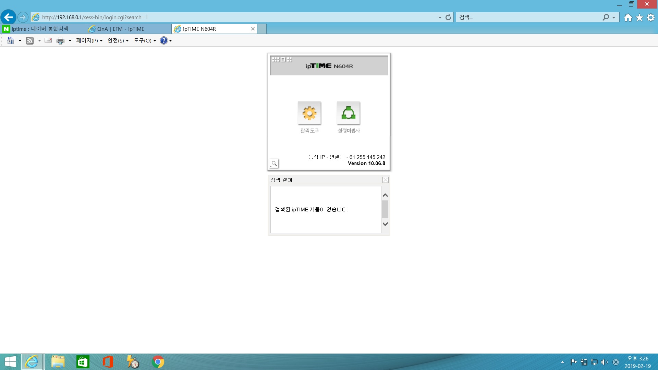
Task: Click the volume speaker tray icon
Action: [605, 362]
